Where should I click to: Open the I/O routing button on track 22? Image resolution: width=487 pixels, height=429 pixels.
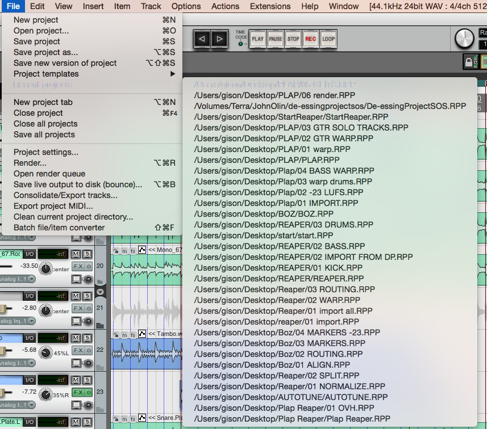click(30, 338)
